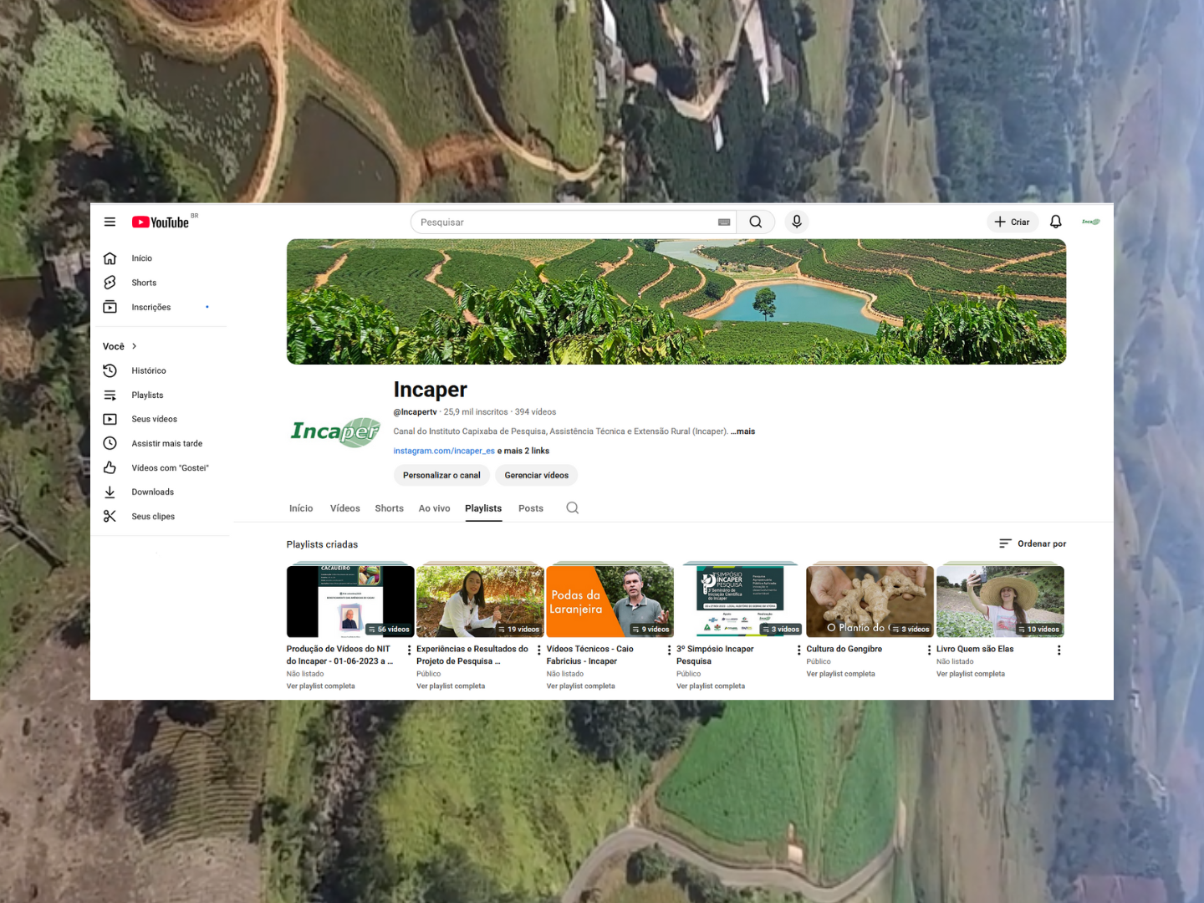This screenshot has height=903, width=1204.
Task: Open Experiências e Resultados do Projeto title
Action: click(472, 655)
